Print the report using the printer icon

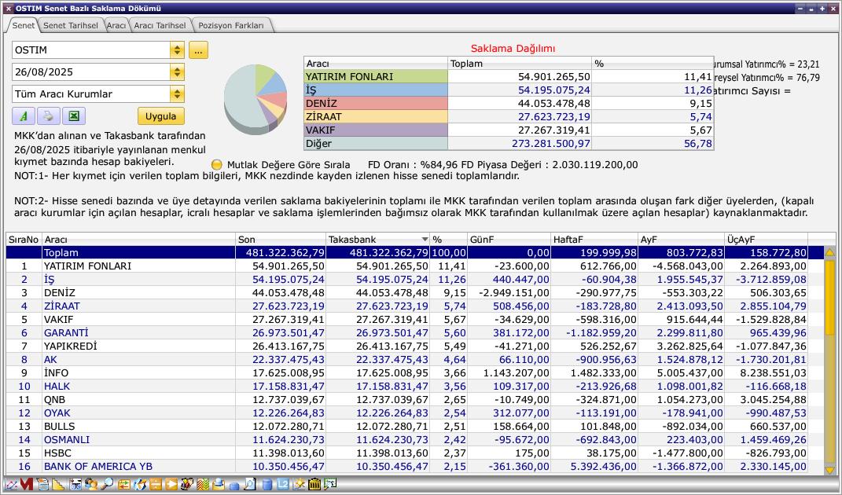point(48,116)
